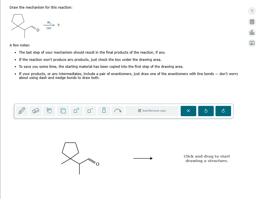The image size is (260, 199).
Task: Click the drawing area placeholder text
Action: [207, 158]
